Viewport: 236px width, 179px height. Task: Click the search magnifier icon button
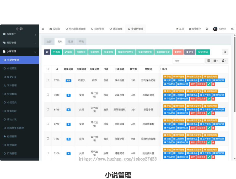(x=225, y=52)
